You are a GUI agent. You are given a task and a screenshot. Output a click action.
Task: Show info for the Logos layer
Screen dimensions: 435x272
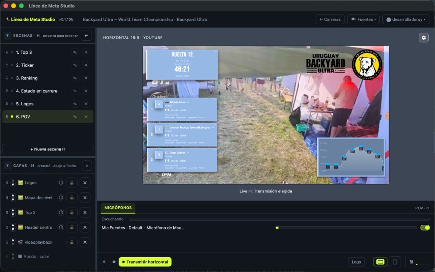click(61, 182)
